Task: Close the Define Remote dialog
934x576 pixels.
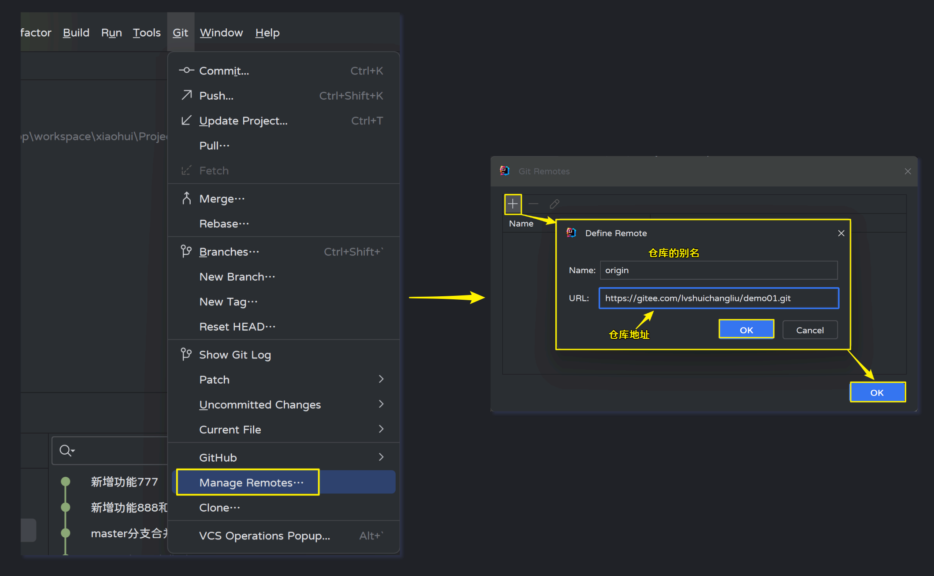Action: (x=841, y=233)
